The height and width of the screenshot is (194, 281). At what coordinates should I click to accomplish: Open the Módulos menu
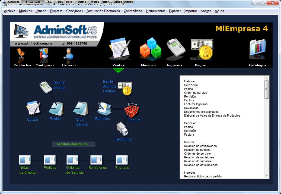pos(25,11)
